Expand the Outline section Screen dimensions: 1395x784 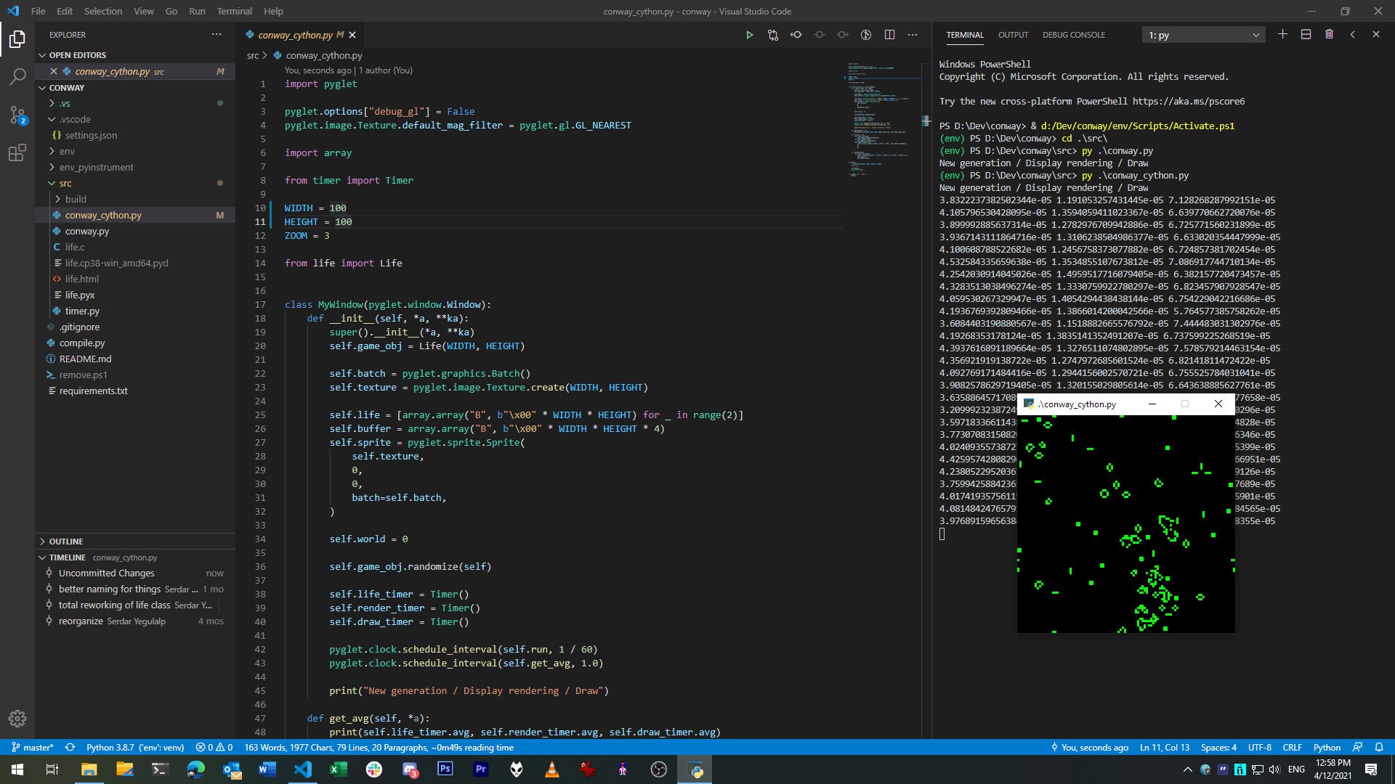coord(135,542)
